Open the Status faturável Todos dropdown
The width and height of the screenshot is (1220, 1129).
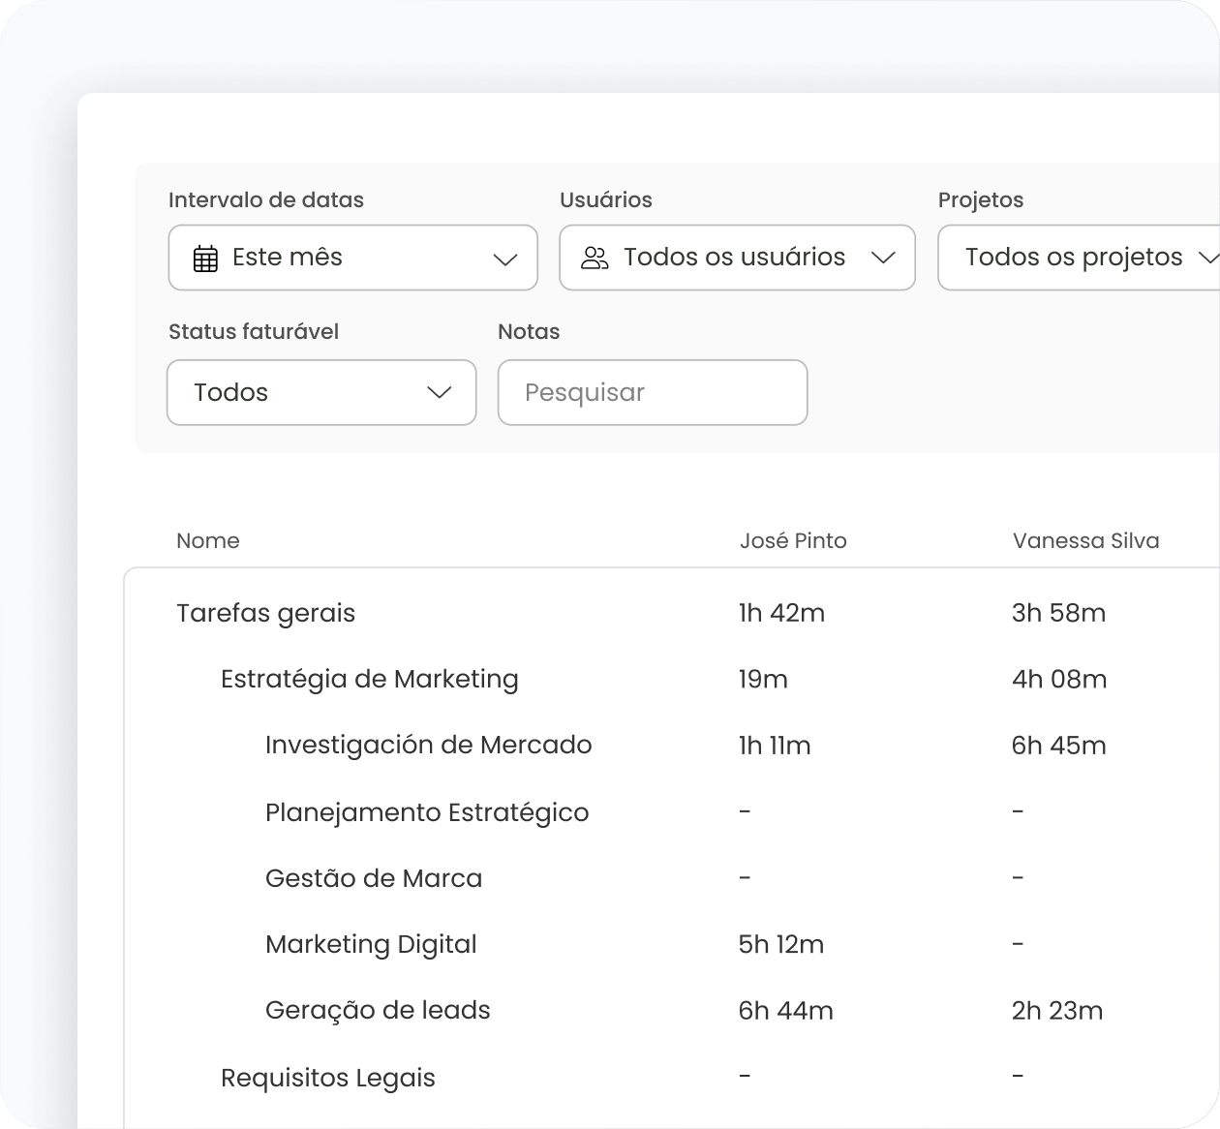(x=321, y=393)
